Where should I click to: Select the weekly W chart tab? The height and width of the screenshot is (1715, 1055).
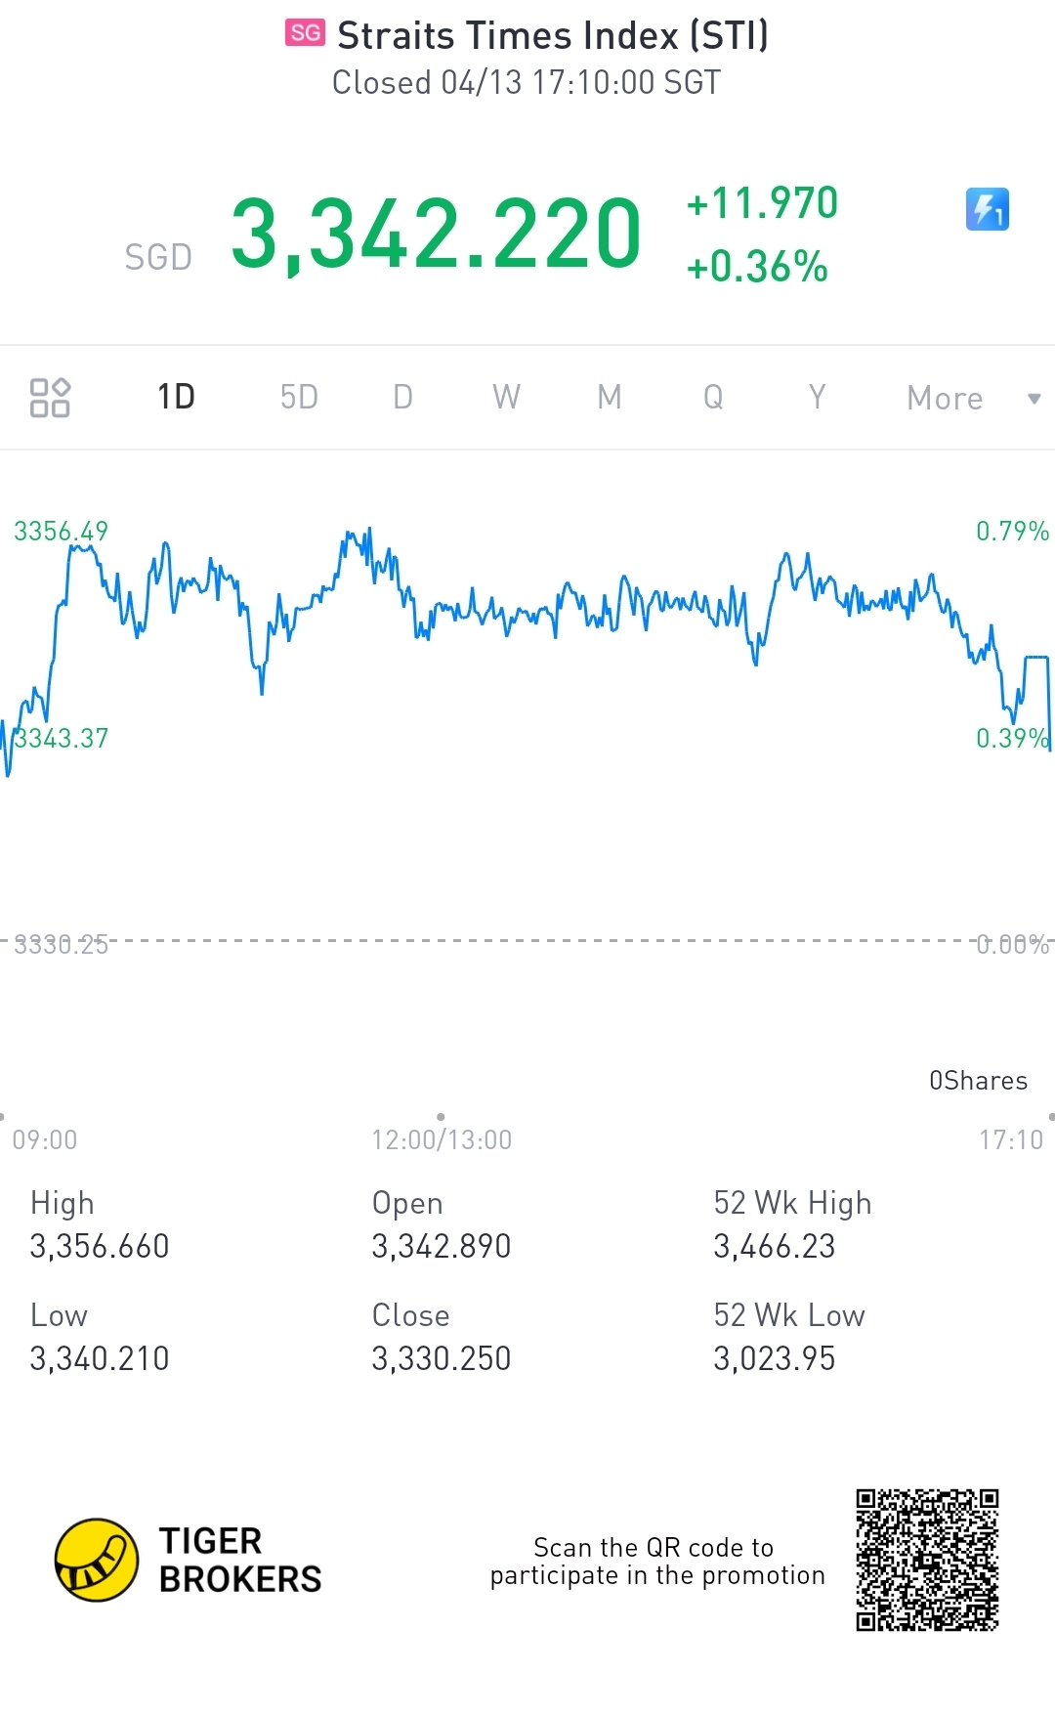pyautogui.click(x=506, y=398)
